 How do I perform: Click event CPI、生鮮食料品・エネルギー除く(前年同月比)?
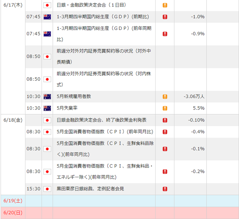(x=105, y=171)
